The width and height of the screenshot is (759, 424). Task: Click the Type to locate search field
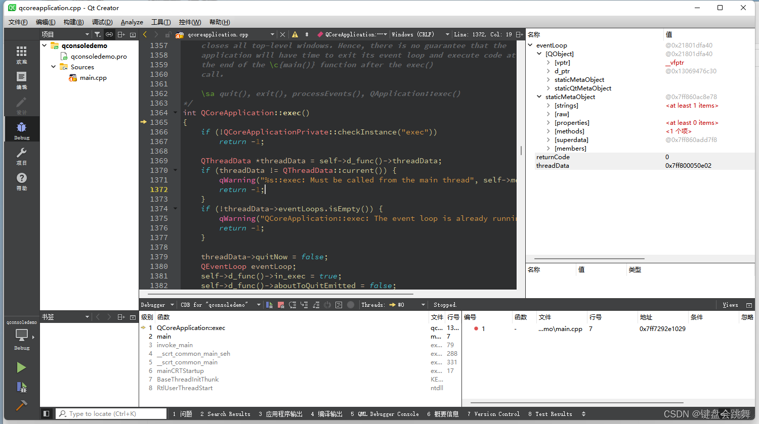pyautogui.click(x=111, y=414)
